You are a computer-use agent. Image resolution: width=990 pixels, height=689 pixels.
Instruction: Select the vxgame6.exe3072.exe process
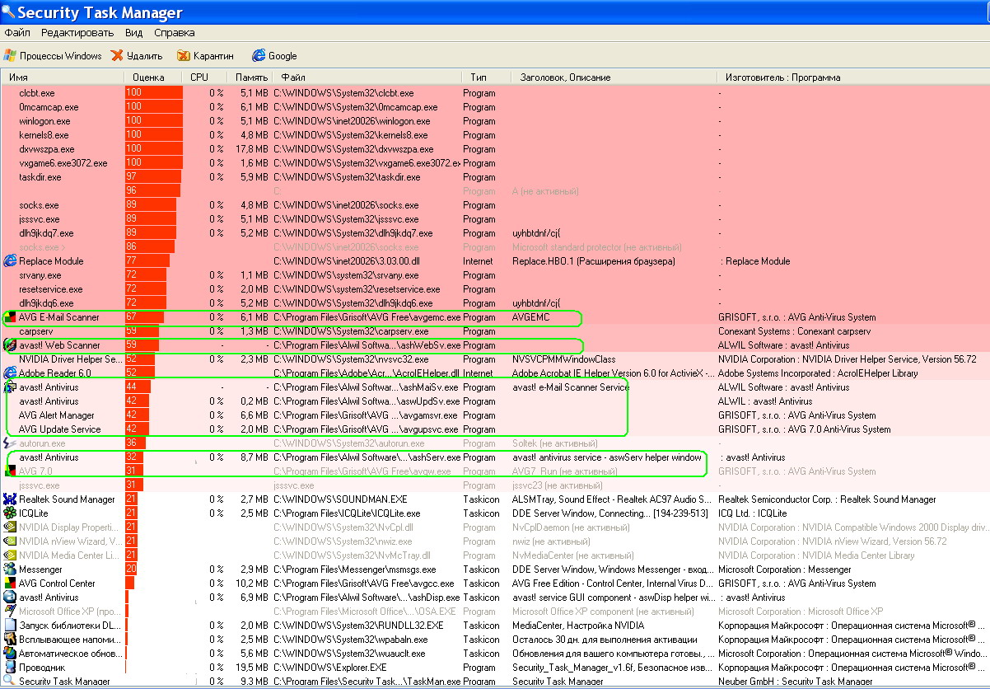[495, 163]
